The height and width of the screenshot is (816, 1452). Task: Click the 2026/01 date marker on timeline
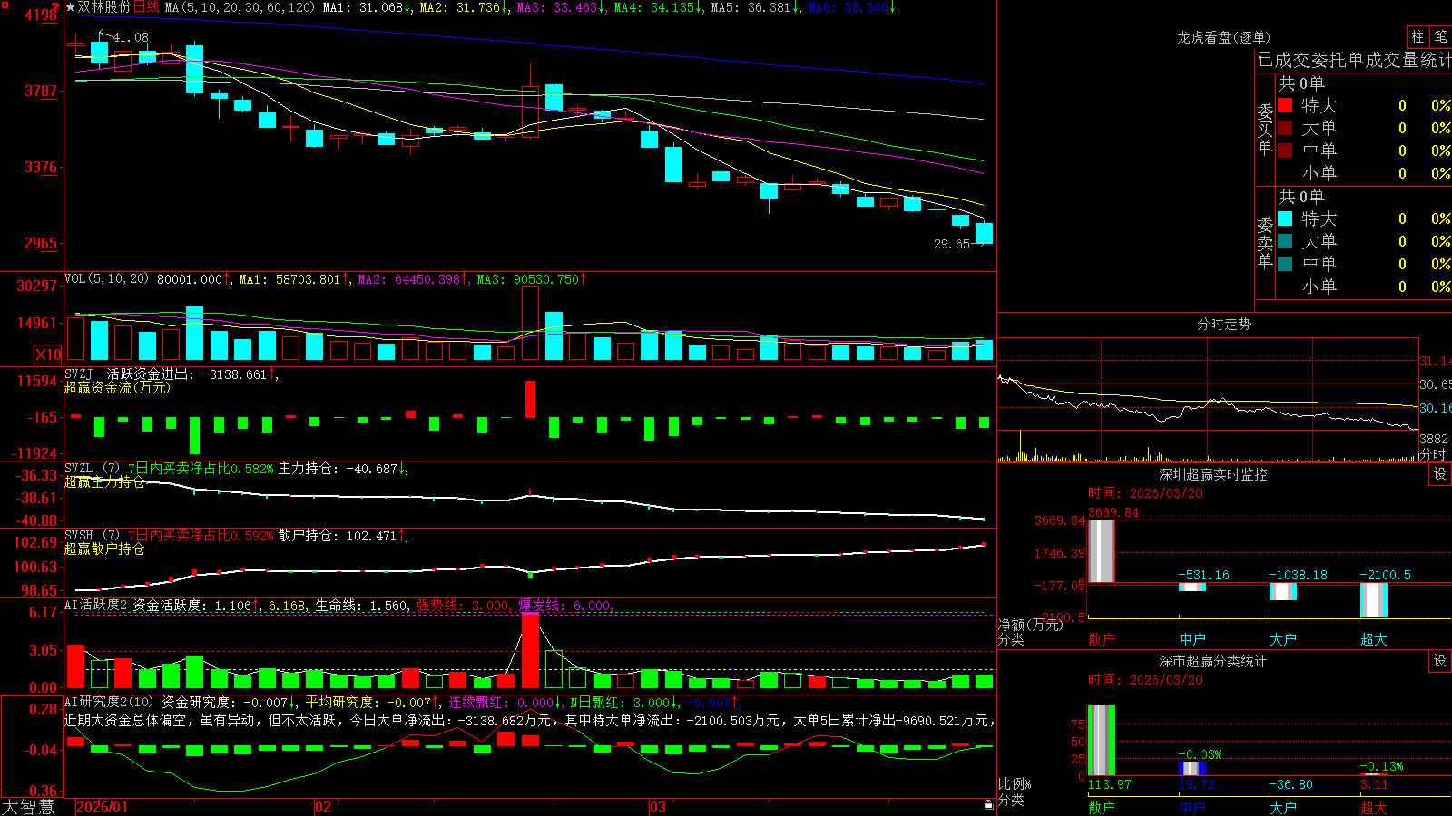tap(103, 807)
